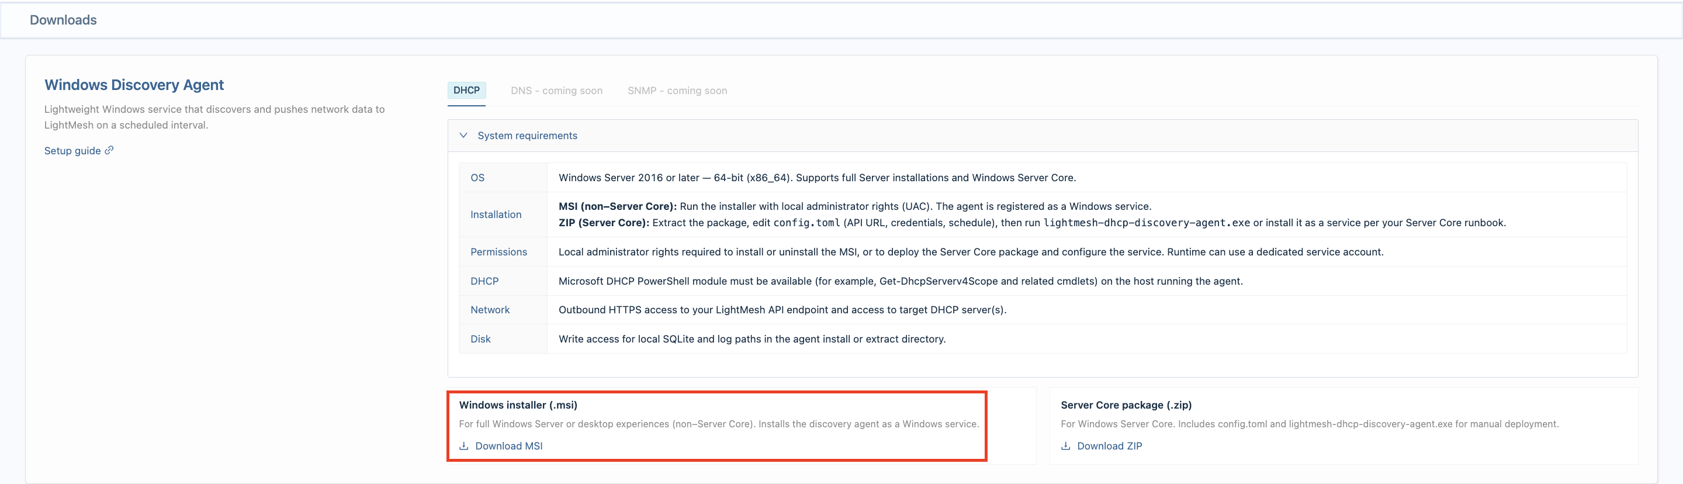The width and height of the screenshot is (1683, 484).
Task: Select the DNS - coming soon tab
Action: [x=557, y=91]
